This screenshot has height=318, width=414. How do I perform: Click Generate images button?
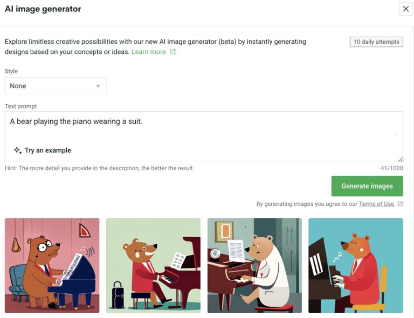coord(367,186)
